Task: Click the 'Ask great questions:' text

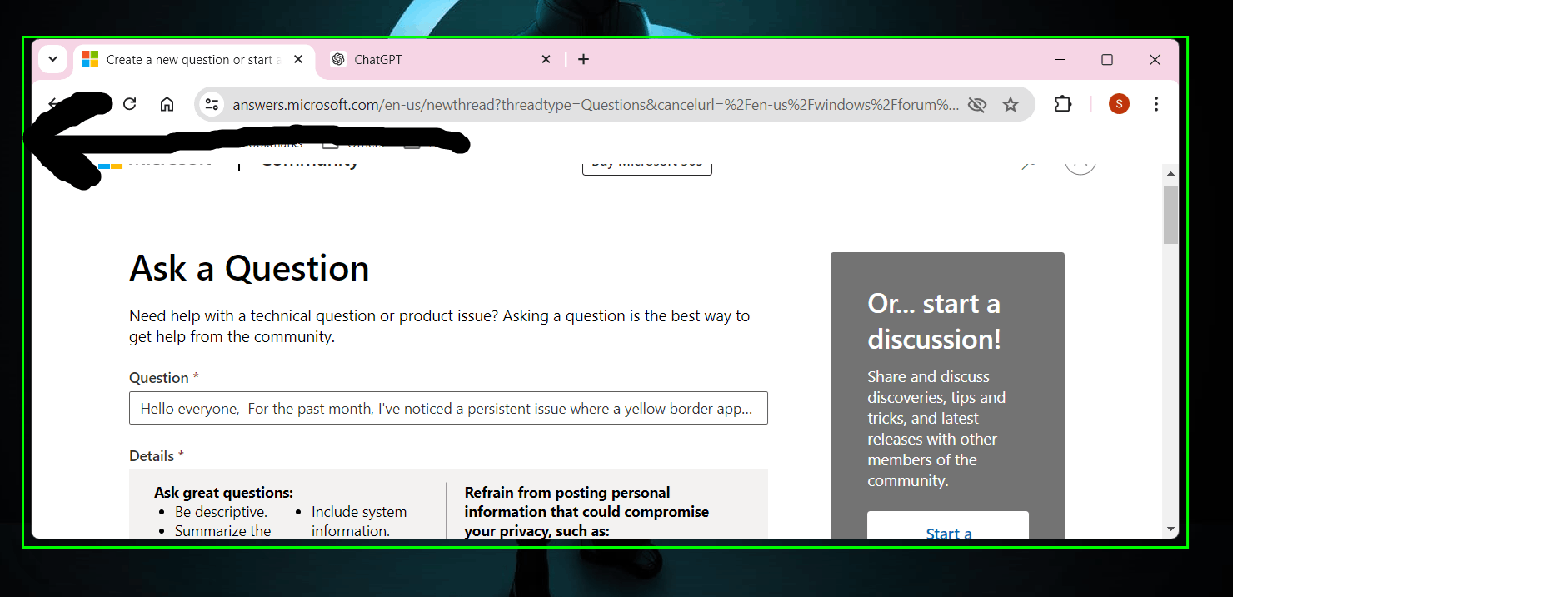Action: pyautogui.click(x=223, y=493)
